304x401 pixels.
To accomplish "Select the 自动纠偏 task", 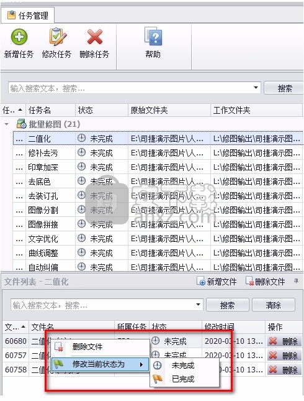I will [43, 267].
